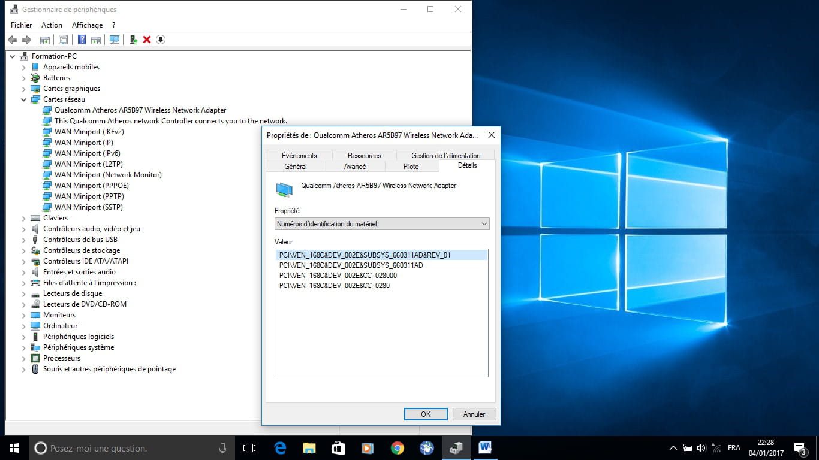The image size is (819, 460).
Task: Expand the Processeurs category
Action: [x=24, y=358]
